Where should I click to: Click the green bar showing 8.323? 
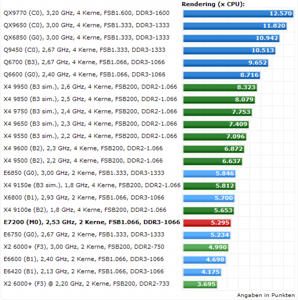click(x=220, y=88)
